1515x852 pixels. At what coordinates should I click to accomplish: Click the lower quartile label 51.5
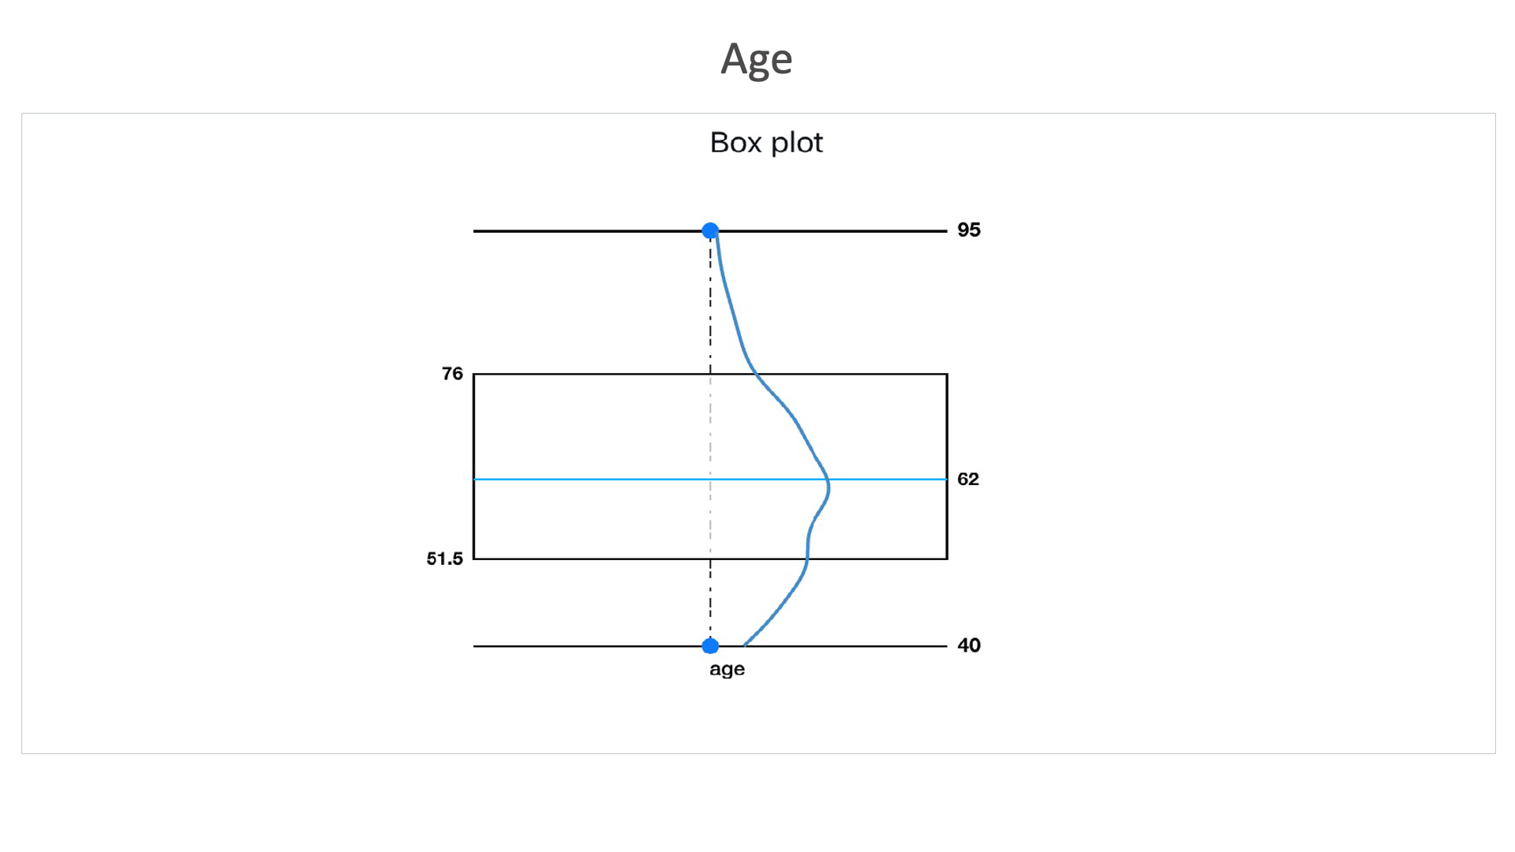(445, 559)
